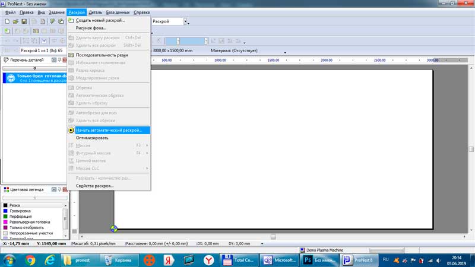Click the Непрорезанные участки swatch
Screen dimensions: 475x267
[x=5, y=233]
